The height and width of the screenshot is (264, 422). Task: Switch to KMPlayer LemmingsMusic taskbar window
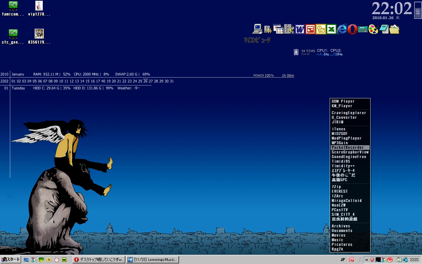point(152,260)
